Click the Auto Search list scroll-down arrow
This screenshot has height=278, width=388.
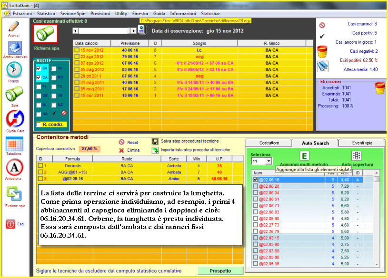(377, 264)
